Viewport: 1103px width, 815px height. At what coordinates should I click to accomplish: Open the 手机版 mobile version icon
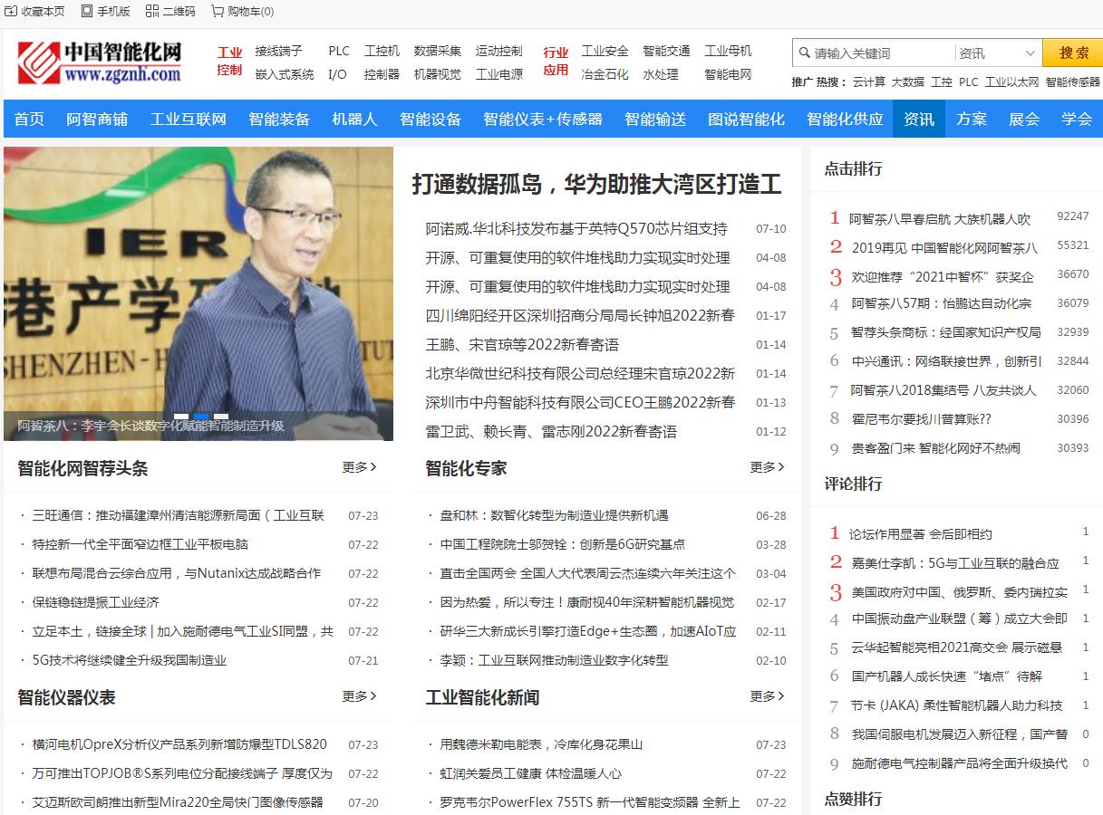coord(87,11)
